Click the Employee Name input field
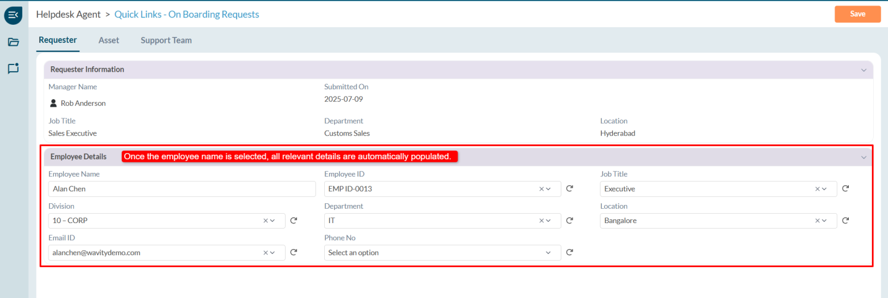This screenshot has width=888, height=298. [x=182, y=189]
